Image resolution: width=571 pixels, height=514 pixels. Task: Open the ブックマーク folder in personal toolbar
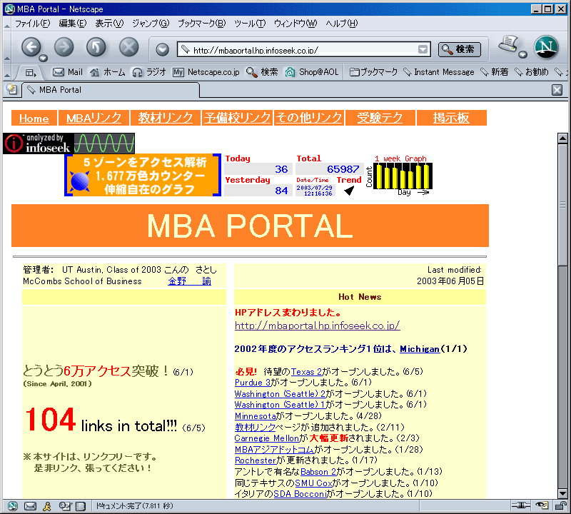click(x=373, y=72)
